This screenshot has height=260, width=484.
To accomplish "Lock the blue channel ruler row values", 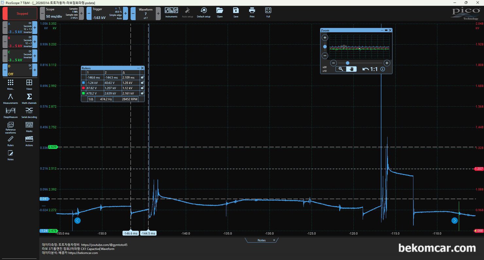I will pyautogui.click(x=142, y=83).
